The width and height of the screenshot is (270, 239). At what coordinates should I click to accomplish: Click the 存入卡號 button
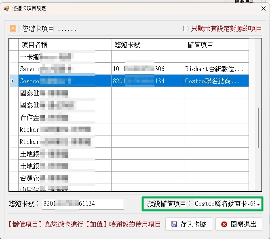(189, 224)
